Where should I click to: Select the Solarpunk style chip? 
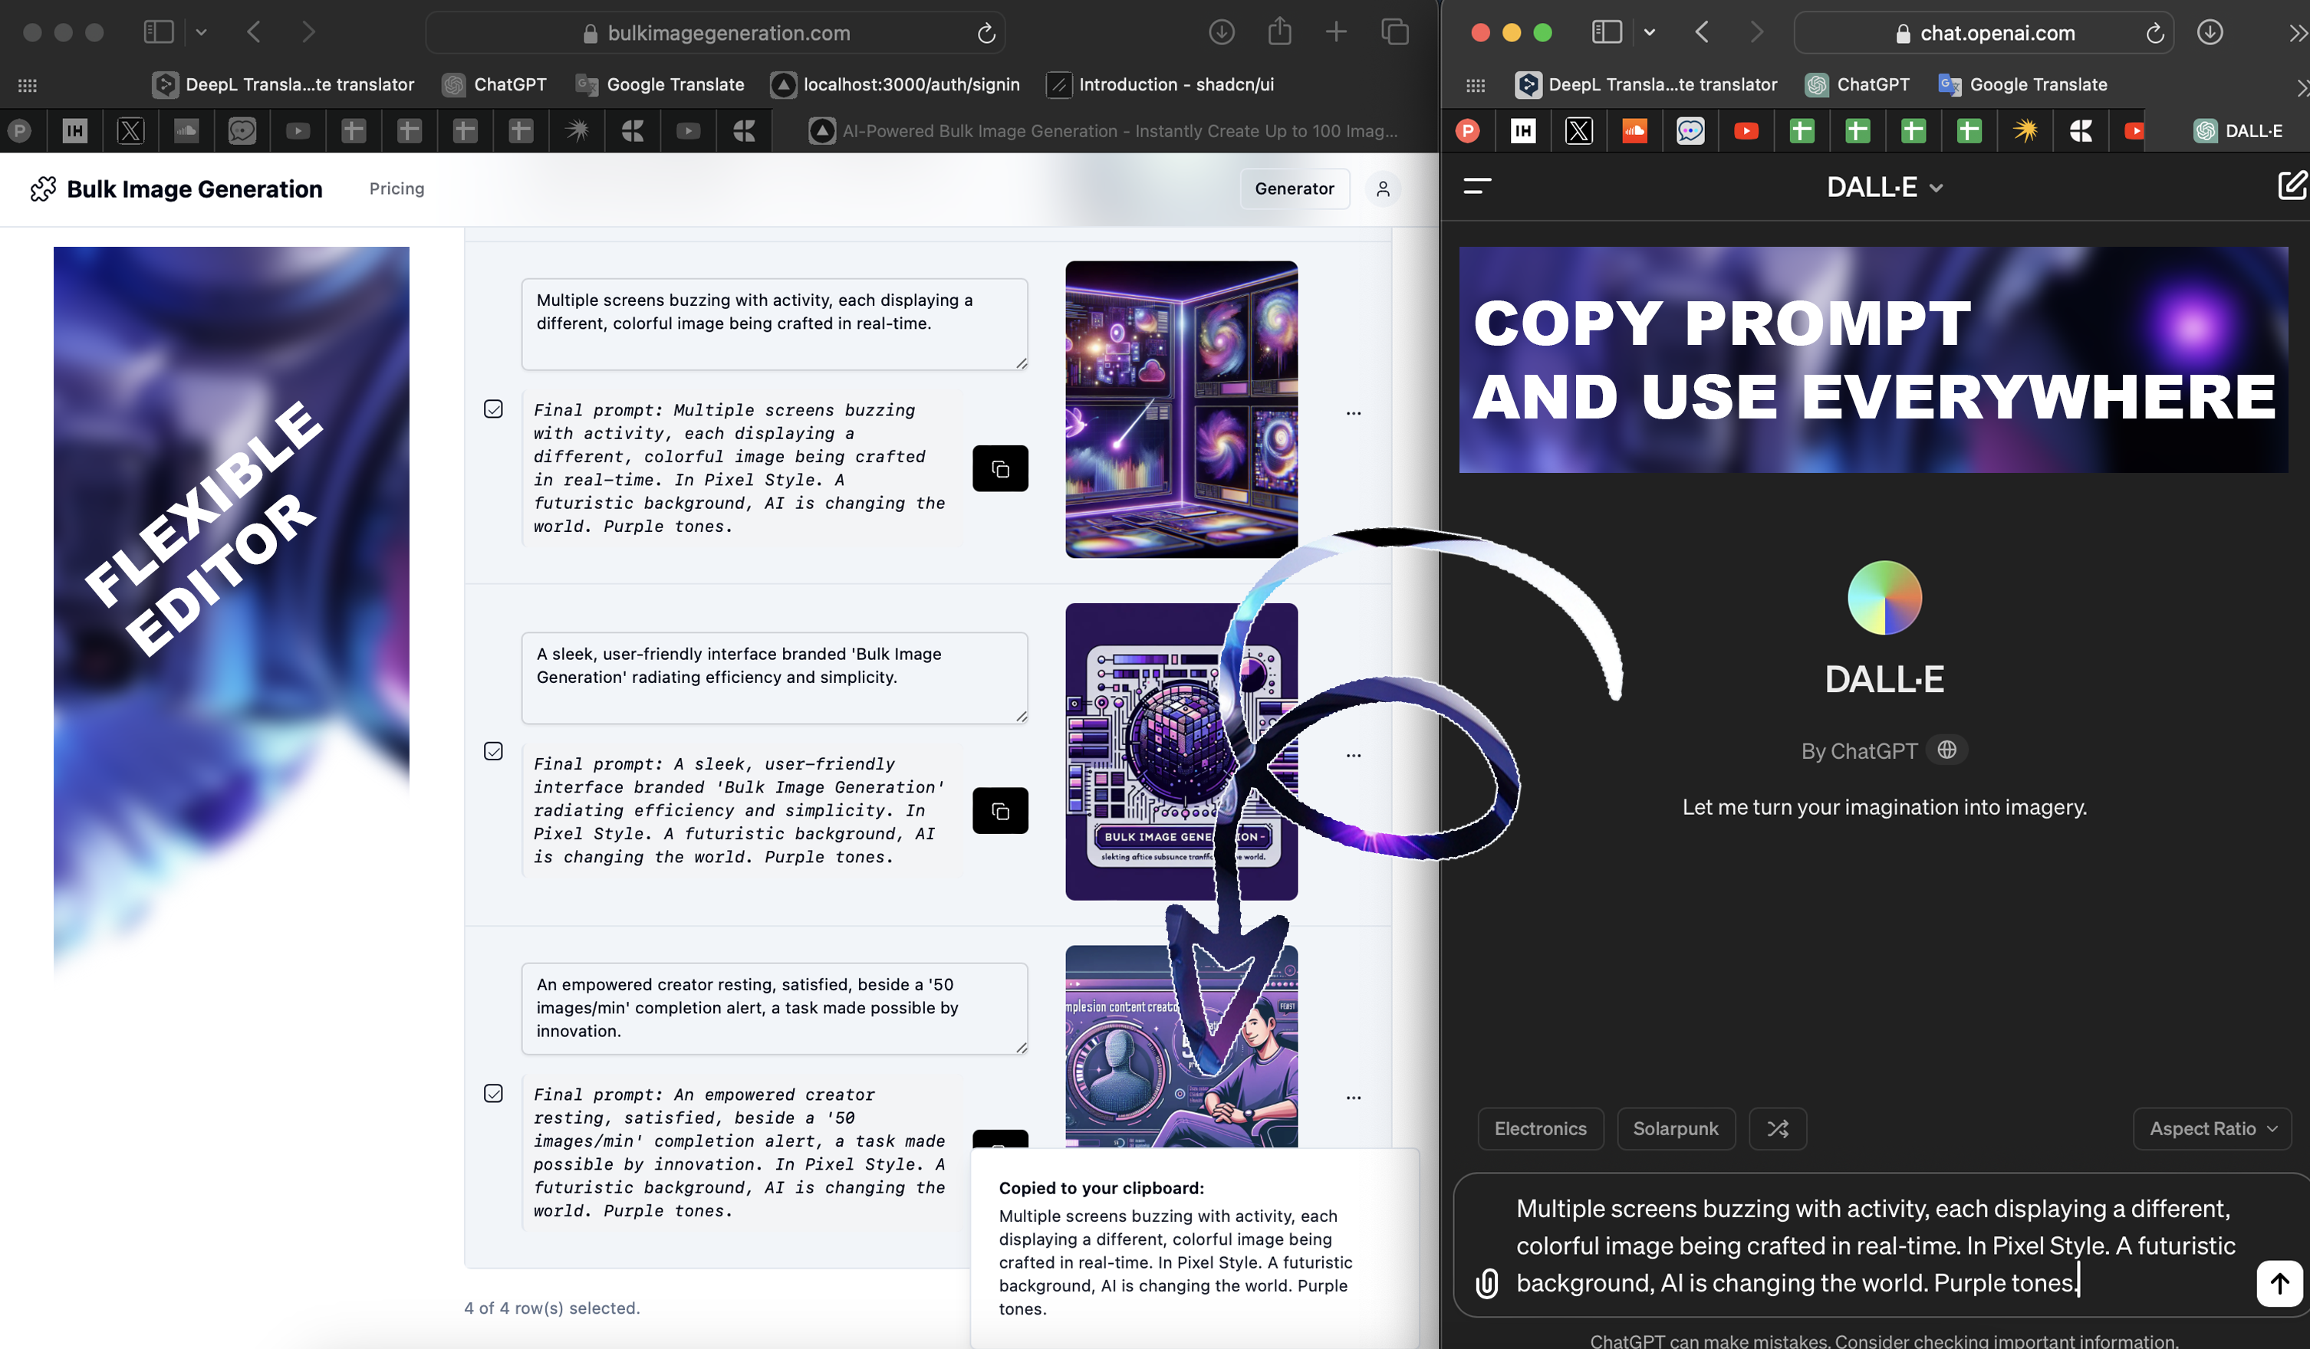[x=1675, y=1128]
